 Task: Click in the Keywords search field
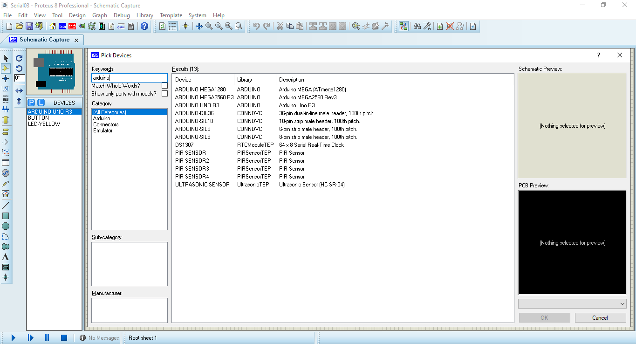[x=130, y=78]
